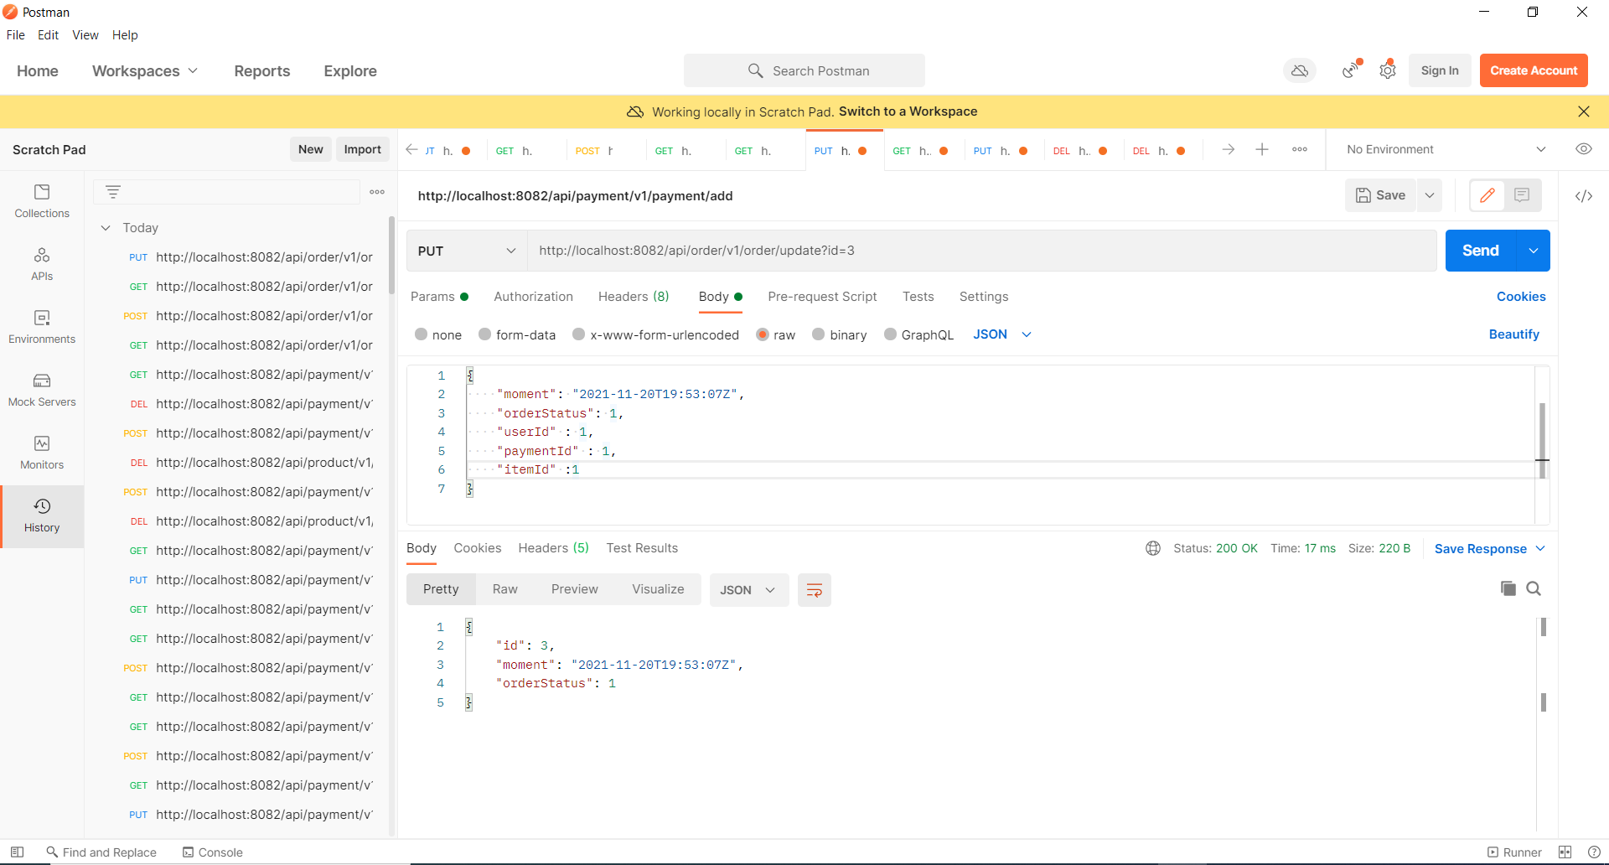
Task: Select x-www-form-urlencoded body type
Action: [x=579, y=334]
